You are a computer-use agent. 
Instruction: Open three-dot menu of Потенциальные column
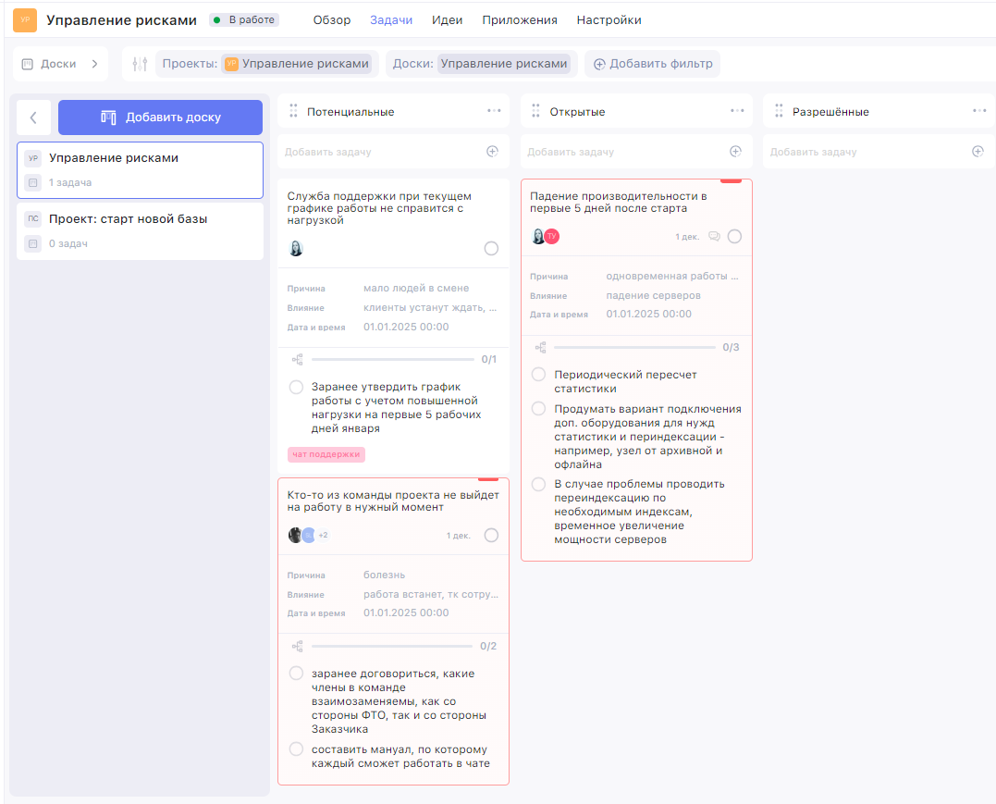(x=495, y=111)
